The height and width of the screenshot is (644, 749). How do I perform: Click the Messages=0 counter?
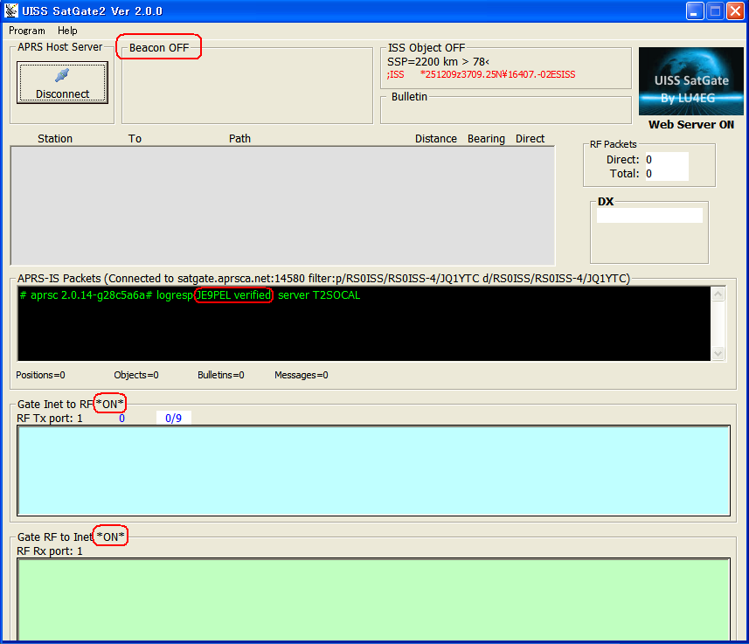302,375
